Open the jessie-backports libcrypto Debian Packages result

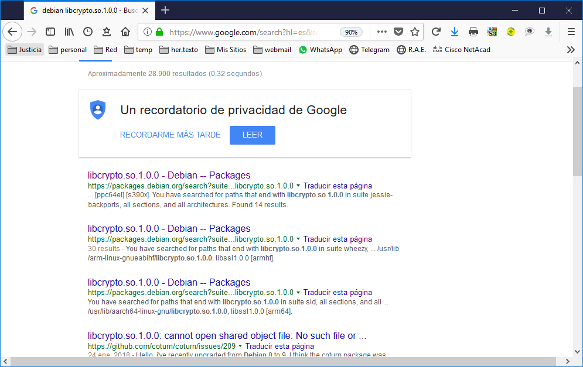pyautogui.click(x=169, y=176)
